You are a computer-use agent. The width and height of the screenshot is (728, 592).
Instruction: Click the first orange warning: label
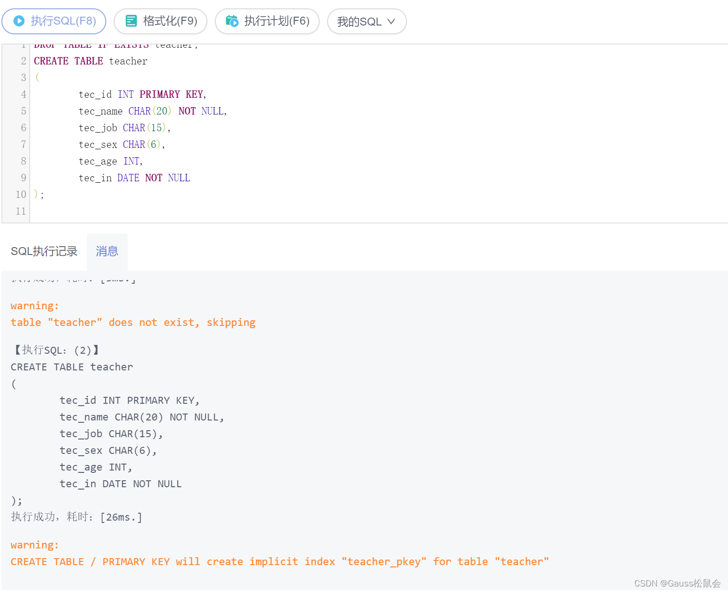pos(35,306)
